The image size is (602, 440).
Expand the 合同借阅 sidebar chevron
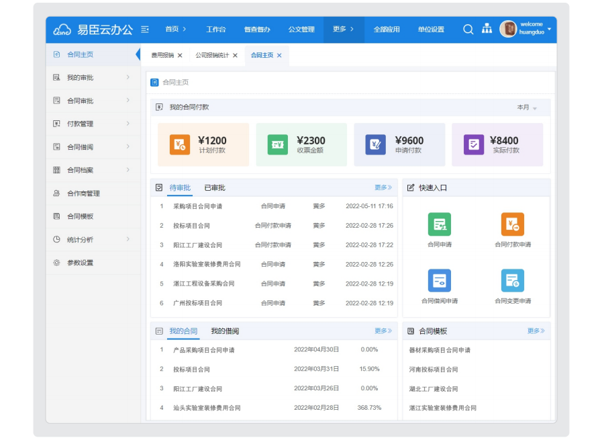click(x=128, y=146)
